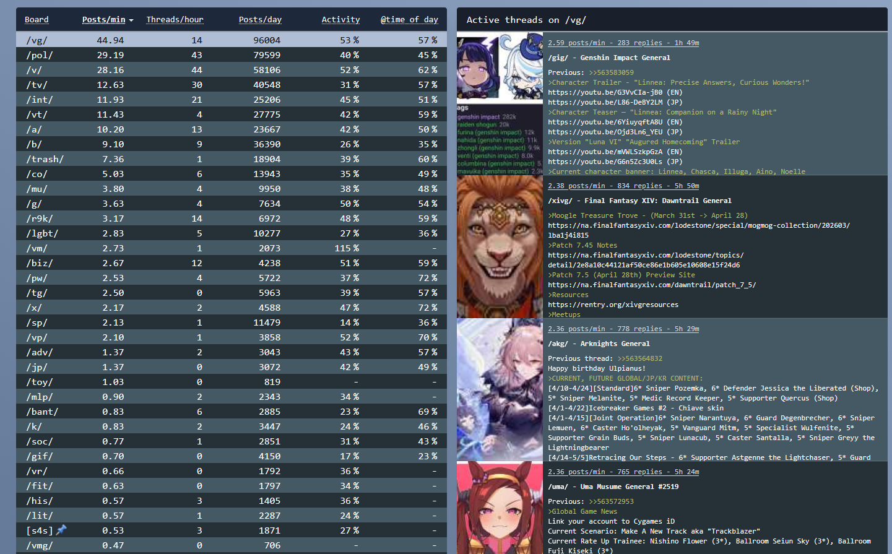Select the /vt/ board row

click(x=232, y=114)
